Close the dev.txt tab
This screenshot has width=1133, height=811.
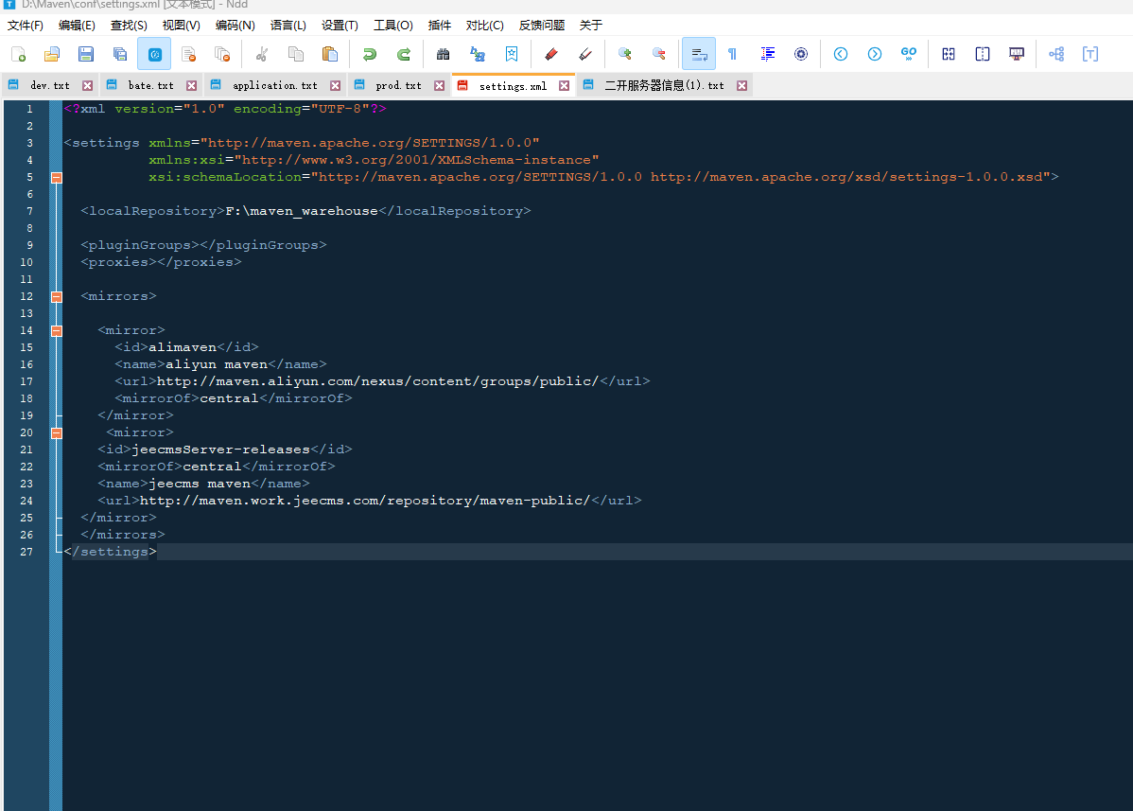pos(88,85)
